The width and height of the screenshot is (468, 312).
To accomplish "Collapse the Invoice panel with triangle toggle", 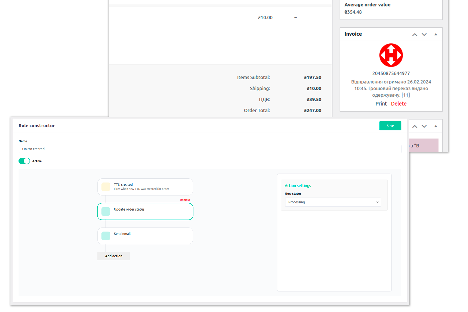I will (x=436, y=35).
